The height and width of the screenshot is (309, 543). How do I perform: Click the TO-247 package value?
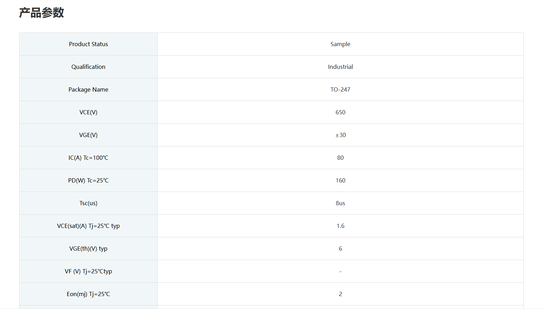[340, 89]
